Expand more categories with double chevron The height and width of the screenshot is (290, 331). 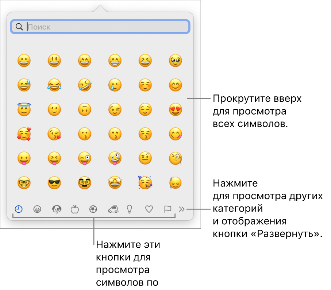click(x=181, y=209)
